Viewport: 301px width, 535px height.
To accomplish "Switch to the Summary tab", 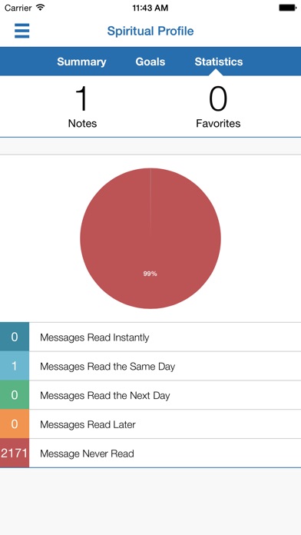I will (x=81, y=61).
